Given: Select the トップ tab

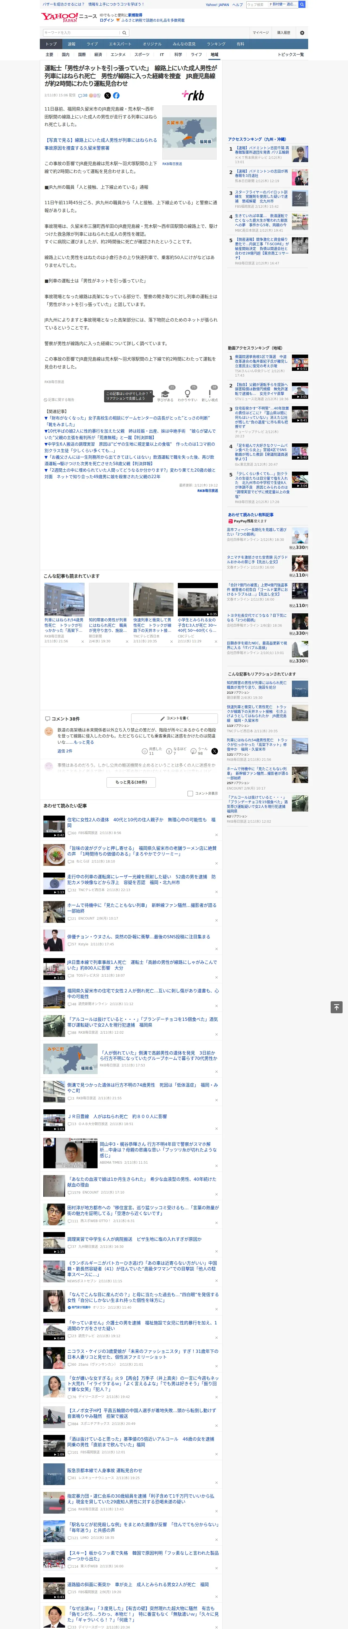Looking at the screenshot, I should 51,44.
